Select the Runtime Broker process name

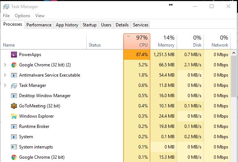click(x=34, y=126)
